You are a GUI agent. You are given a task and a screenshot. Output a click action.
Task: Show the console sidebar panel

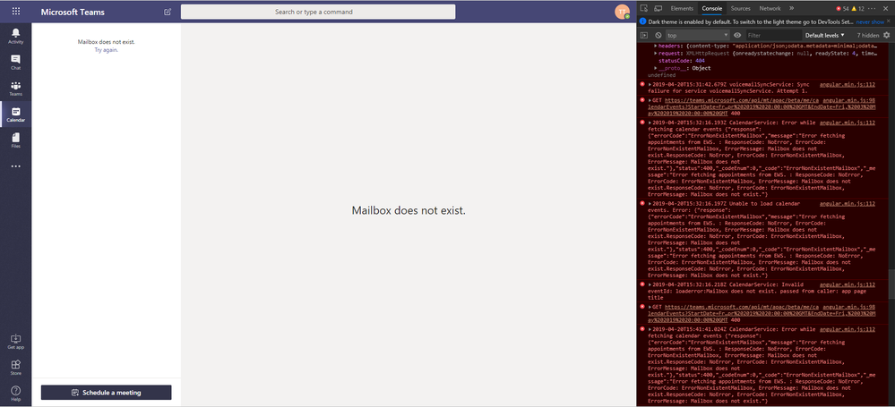pos(644,36)
